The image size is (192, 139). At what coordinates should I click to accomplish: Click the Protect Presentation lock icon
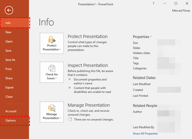51,40
